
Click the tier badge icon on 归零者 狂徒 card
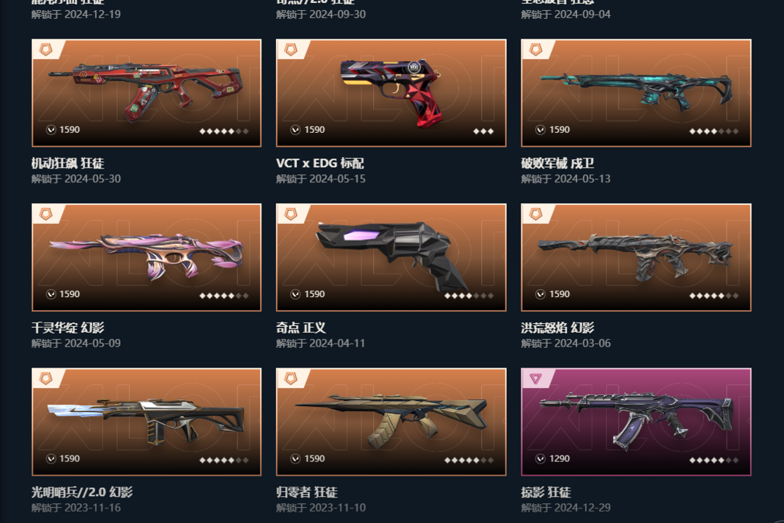tap(291, 379)
